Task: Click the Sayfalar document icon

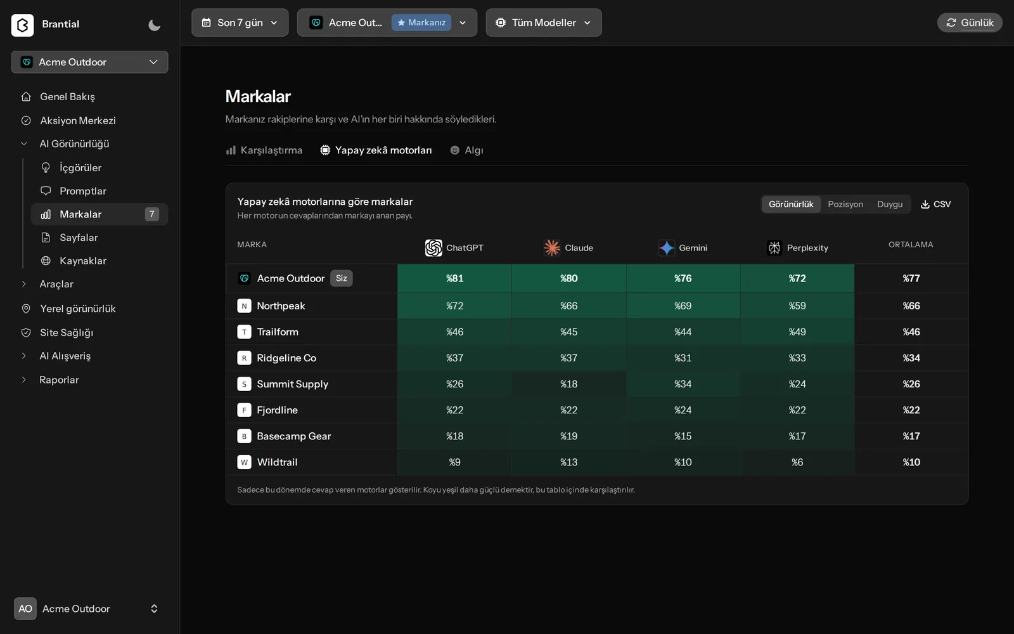Action: click(x=46, y=238)
